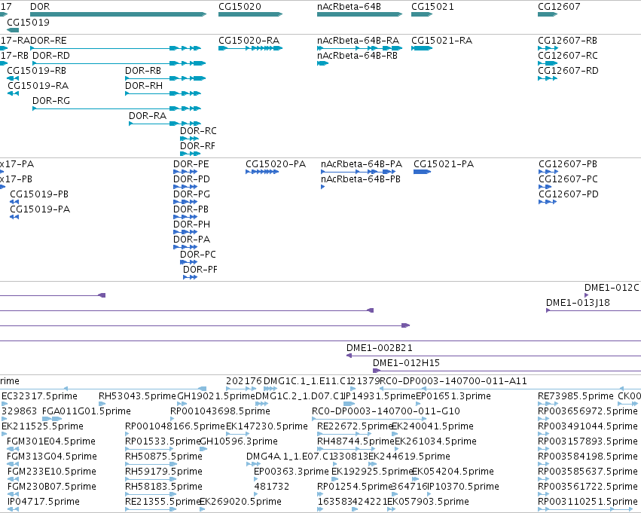The image size is (641, 513).
Task: Click the DOR-PD protein label
Action: [x=191, y=179]
